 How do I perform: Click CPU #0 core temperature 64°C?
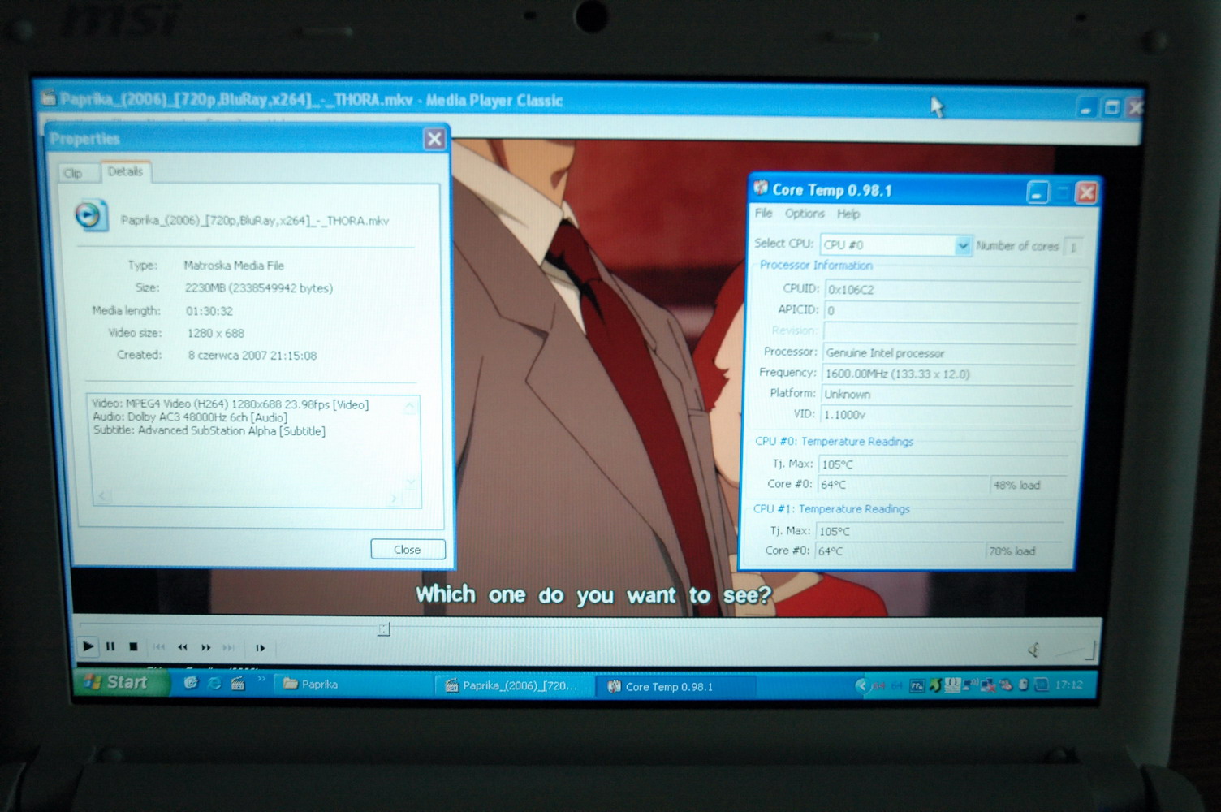[x=902, y=485]
